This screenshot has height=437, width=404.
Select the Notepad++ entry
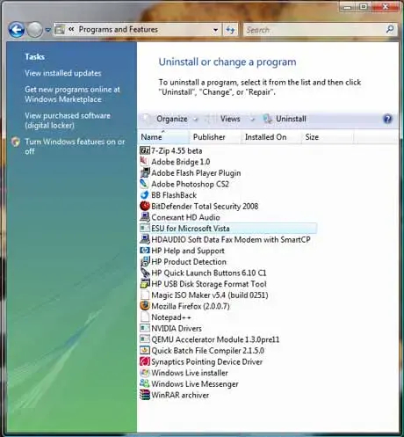pyautogui.click(x=171, y=317)
